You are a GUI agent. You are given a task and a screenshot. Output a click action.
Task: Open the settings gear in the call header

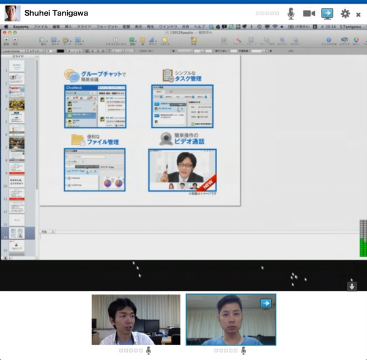(345, 13)
